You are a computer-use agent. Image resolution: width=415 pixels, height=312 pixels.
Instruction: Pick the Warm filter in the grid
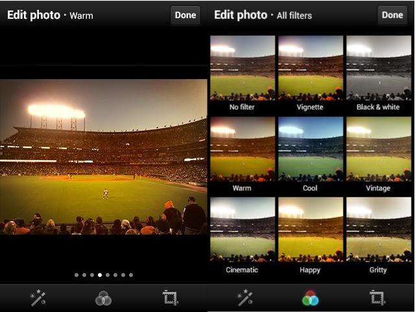tap(243, 149)
